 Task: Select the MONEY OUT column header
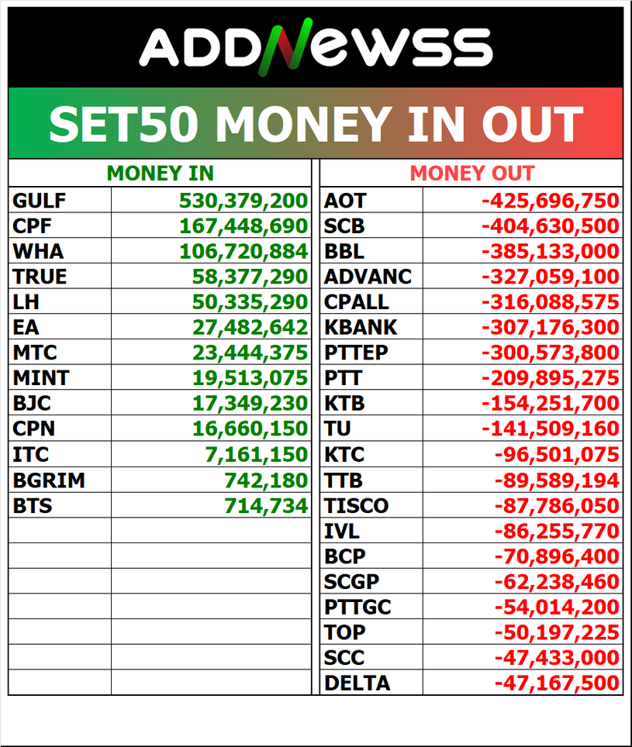tap(471, 173)
